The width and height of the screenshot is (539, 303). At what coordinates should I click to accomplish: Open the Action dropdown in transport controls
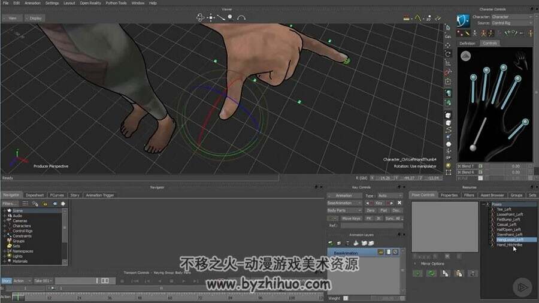point(22,281)
